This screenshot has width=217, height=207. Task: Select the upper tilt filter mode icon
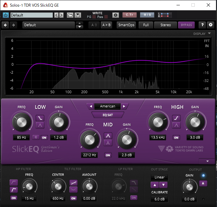[x=73, y=183]
